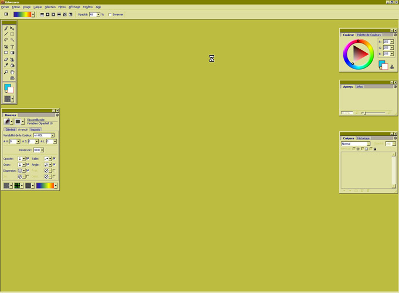Toggle the Dispersion checkbox
399x293 pixels.
point(28,171)
